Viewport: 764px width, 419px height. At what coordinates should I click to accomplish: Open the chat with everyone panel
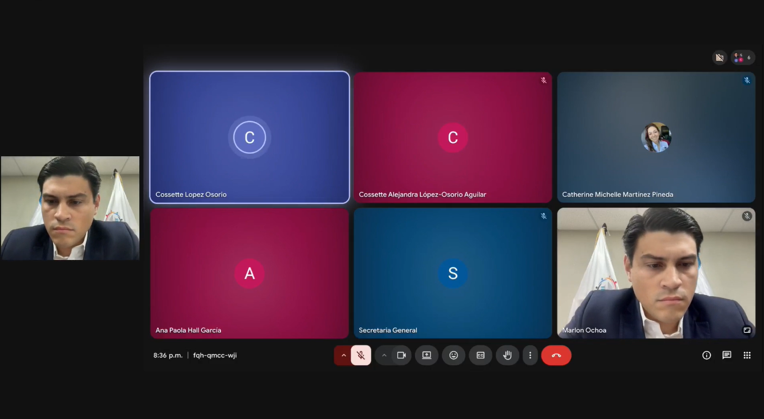point(727,355)
